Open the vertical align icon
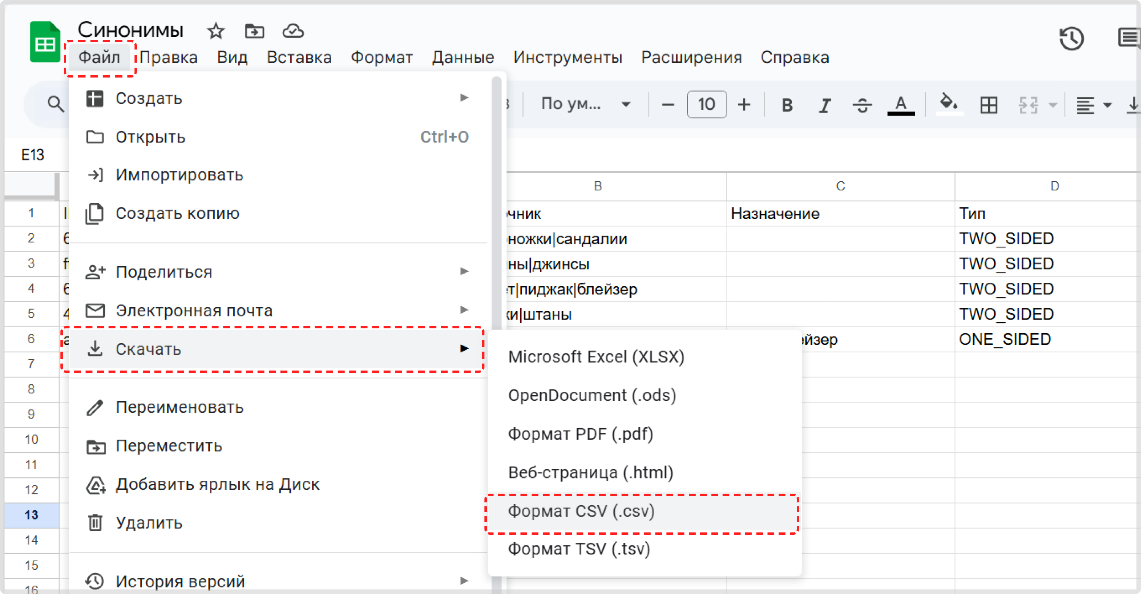Screen dimensions: 1141x594 click(x=1133, y=105)
